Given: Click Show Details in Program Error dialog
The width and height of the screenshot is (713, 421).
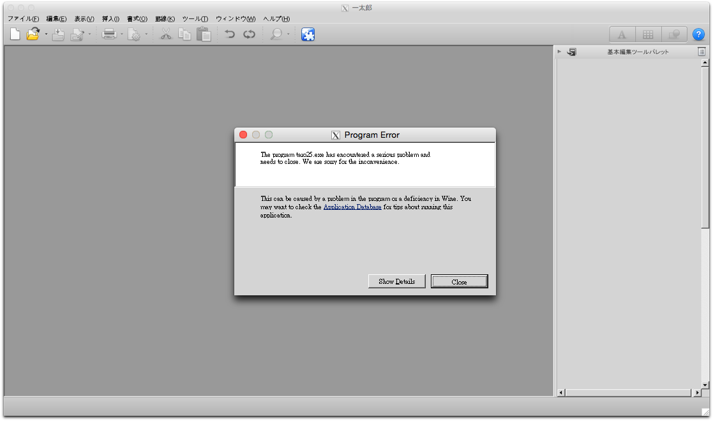Looking at the screenshot, I should (x=396, y=281).
